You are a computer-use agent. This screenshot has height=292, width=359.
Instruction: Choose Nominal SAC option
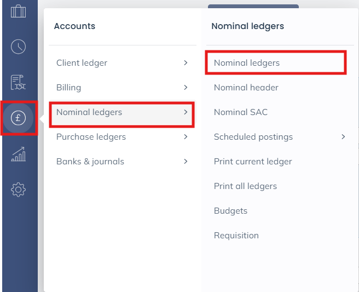coord(241,112)
